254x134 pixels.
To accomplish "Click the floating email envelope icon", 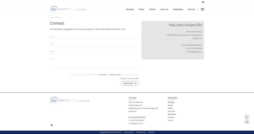I will click(247, 122).
